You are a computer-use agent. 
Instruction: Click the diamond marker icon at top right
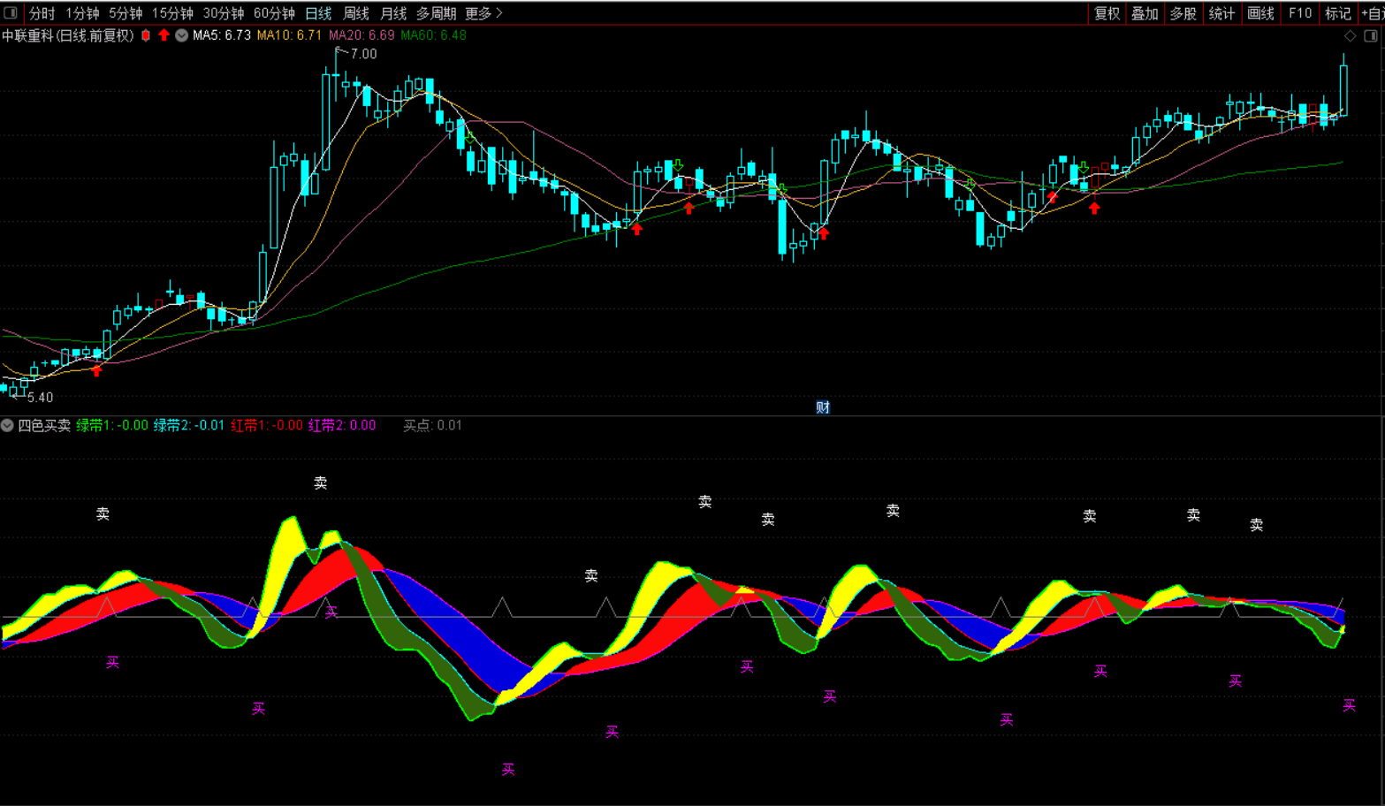click(1350, 36)
